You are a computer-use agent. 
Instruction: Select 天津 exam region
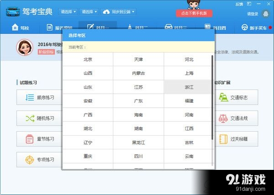pyautogui.click(x=138, y=59)
